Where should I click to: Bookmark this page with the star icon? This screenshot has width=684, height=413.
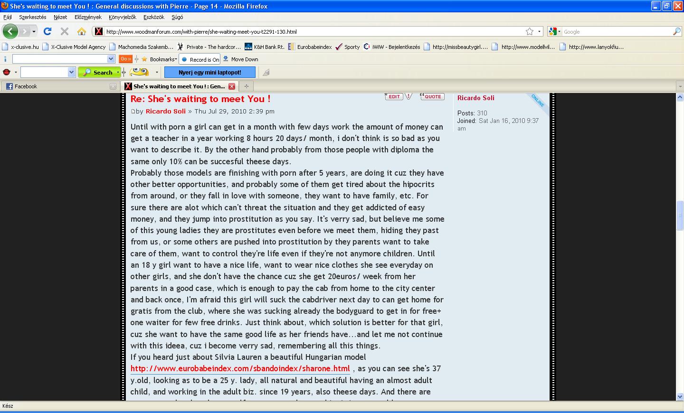coord(529,31)
